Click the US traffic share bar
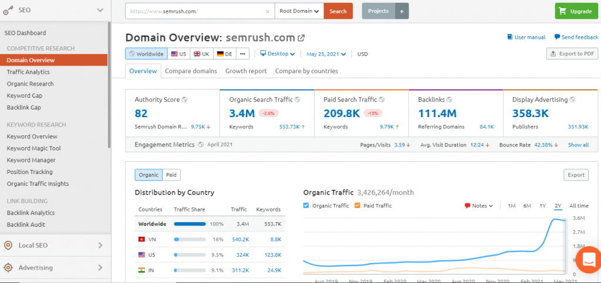 190,255
